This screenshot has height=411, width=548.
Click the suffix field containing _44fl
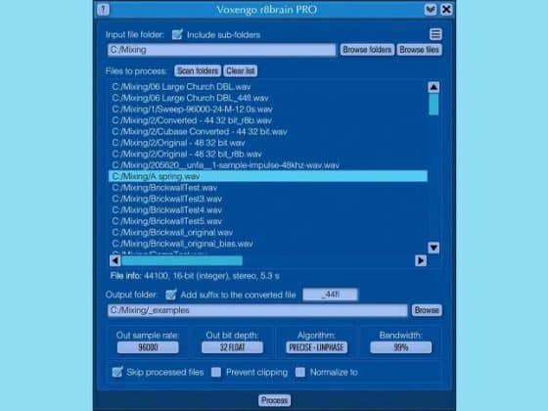(331, 295)
